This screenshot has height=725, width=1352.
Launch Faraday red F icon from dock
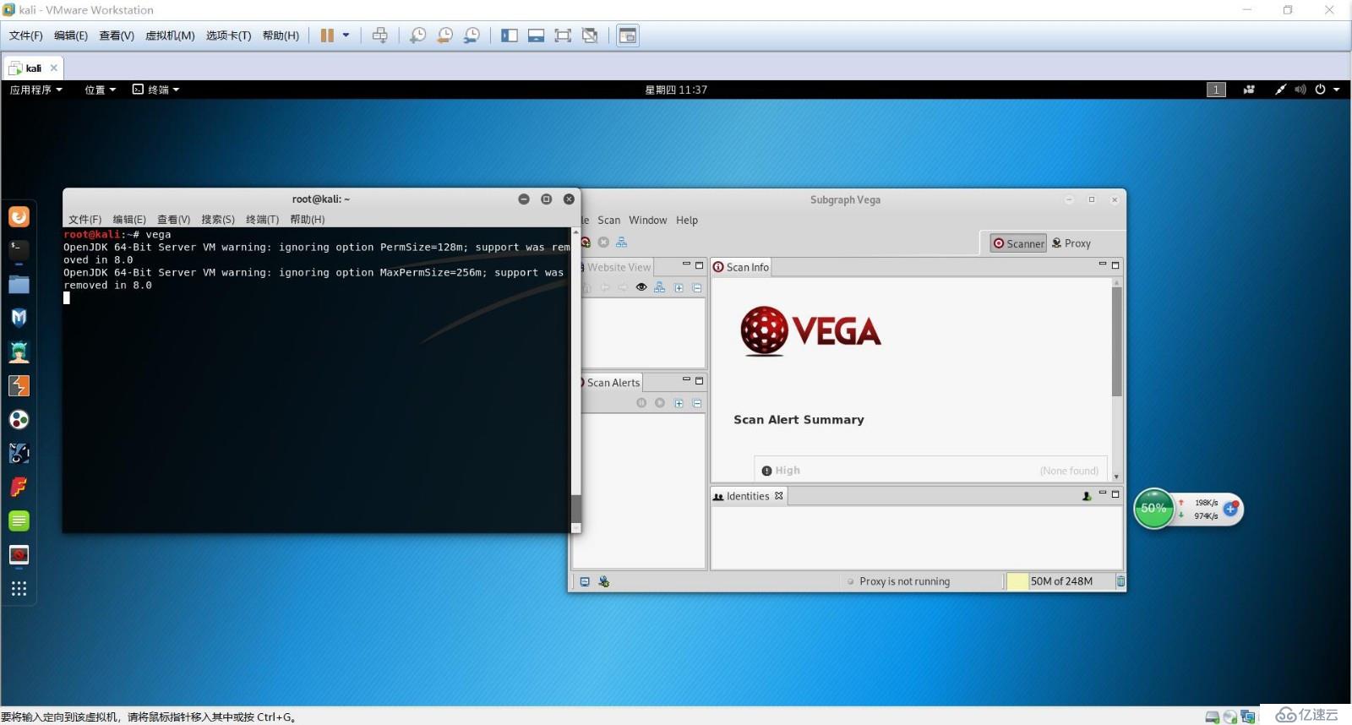point(19,487)
